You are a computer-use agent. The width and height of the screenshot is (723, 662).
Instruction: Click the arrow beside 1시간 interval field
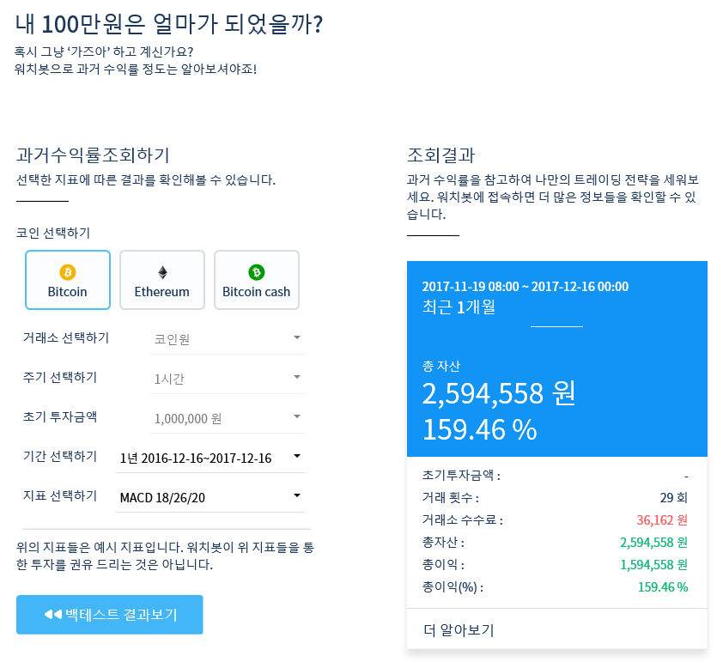[297, 377]
